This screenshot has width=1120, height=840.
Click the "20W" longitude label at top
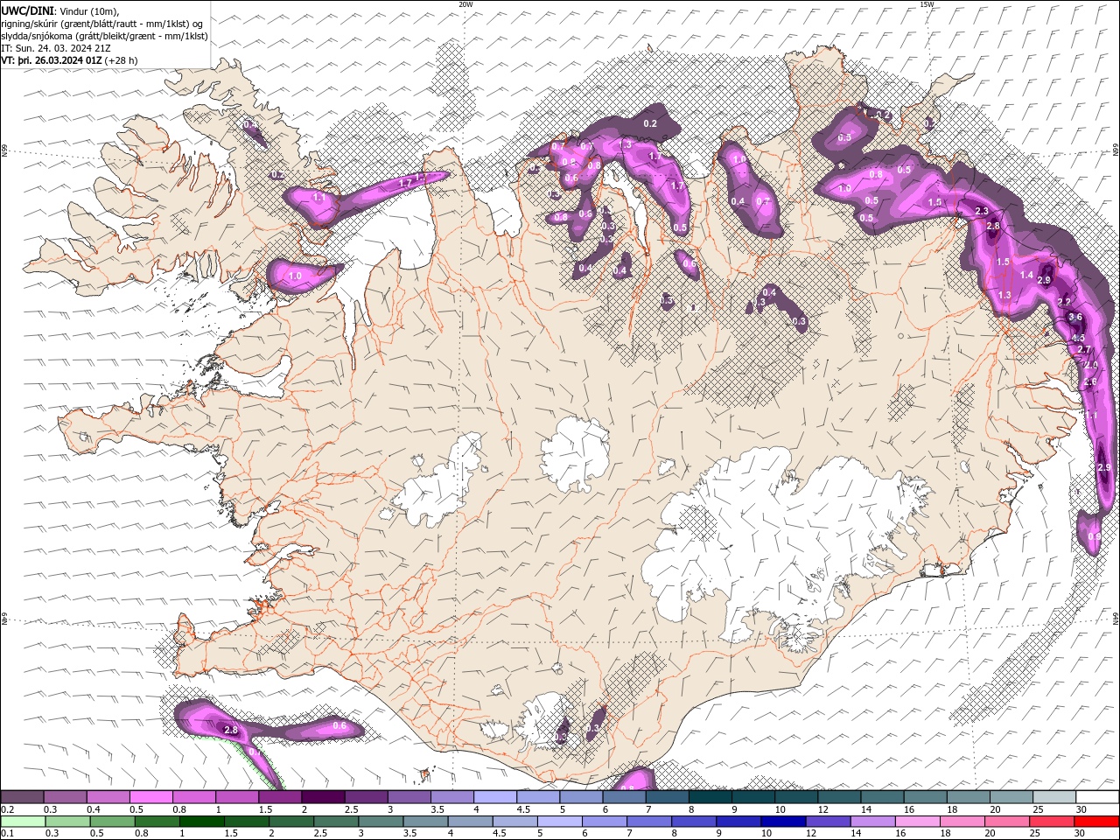(x=465, y=4)
